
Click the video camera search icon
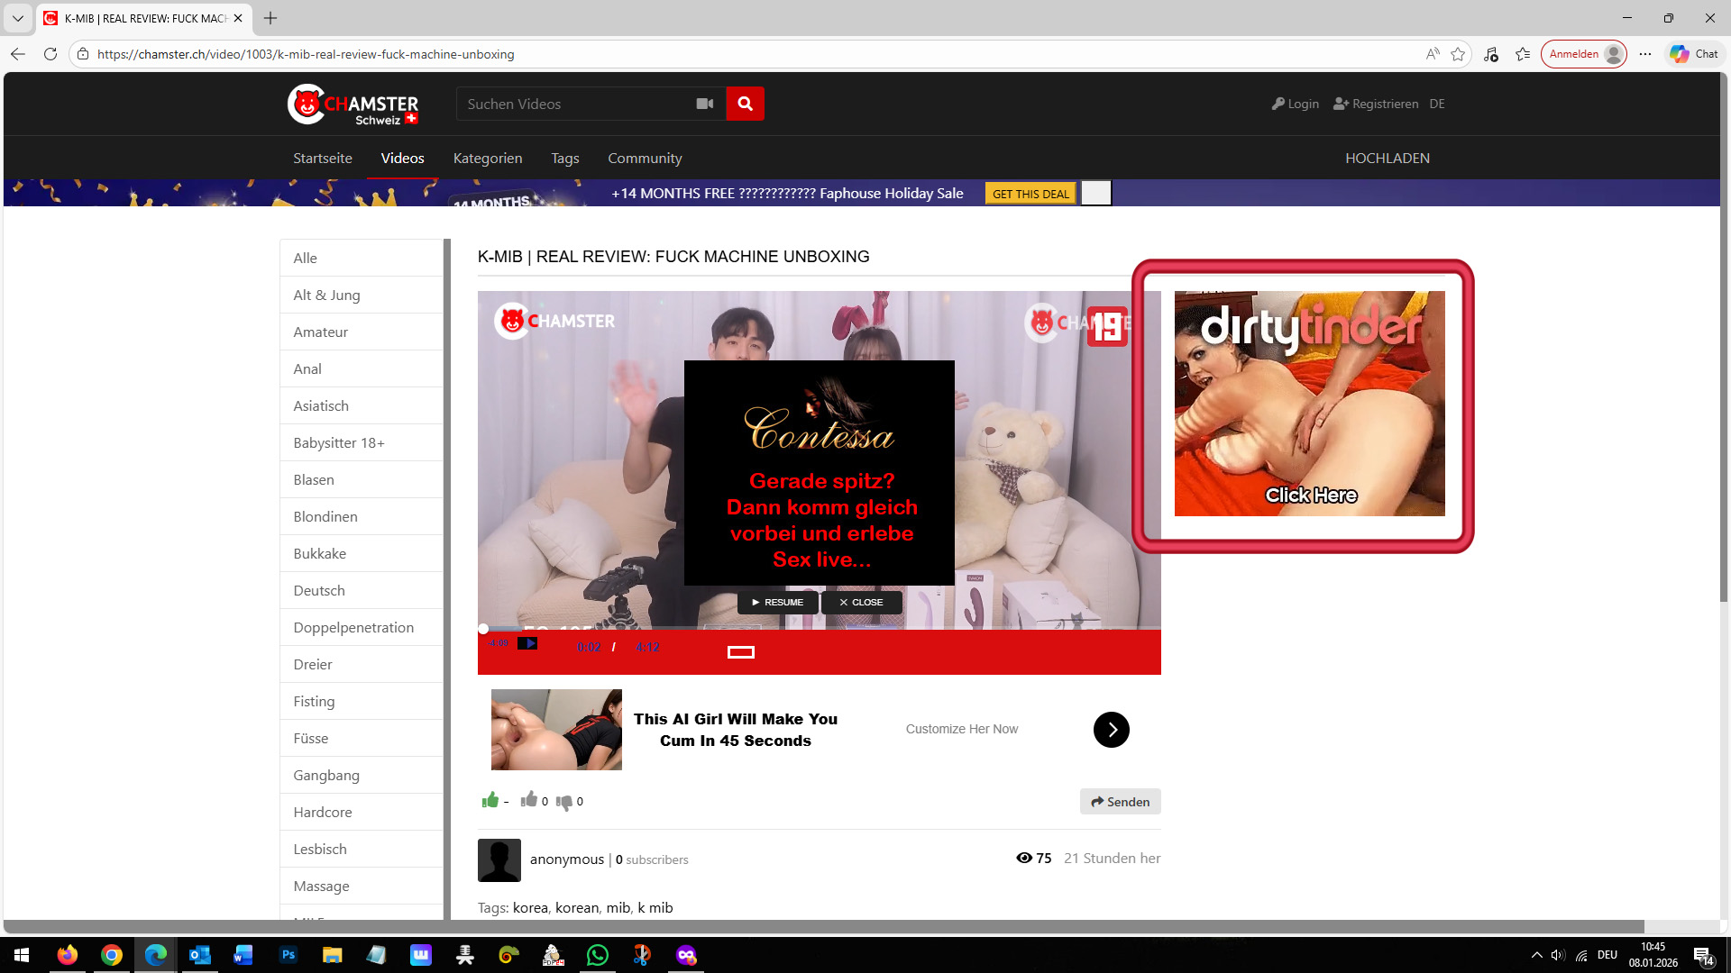704,104
